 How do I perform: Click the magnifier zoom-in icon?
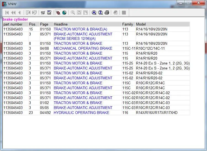point(73,13)
